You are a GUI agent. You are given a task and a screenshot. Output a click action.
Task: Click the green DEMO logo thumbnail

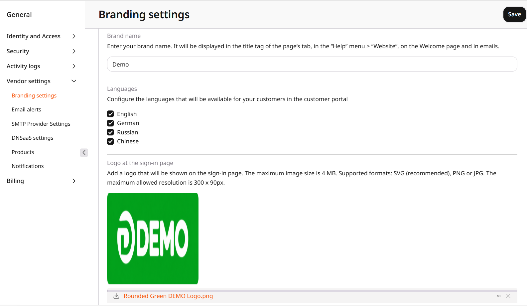[x=153, y=238]
